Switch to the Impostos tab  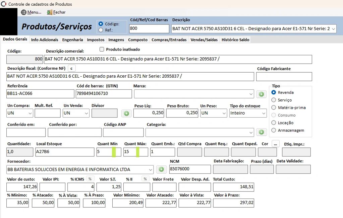pos(96,40)
